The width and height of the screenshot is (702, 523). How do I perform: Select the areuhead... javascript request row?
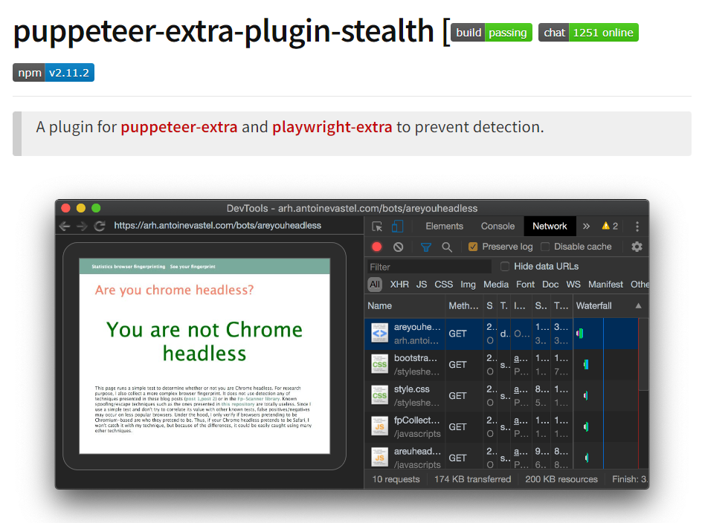pyautogui.click(x=501, y=456)
